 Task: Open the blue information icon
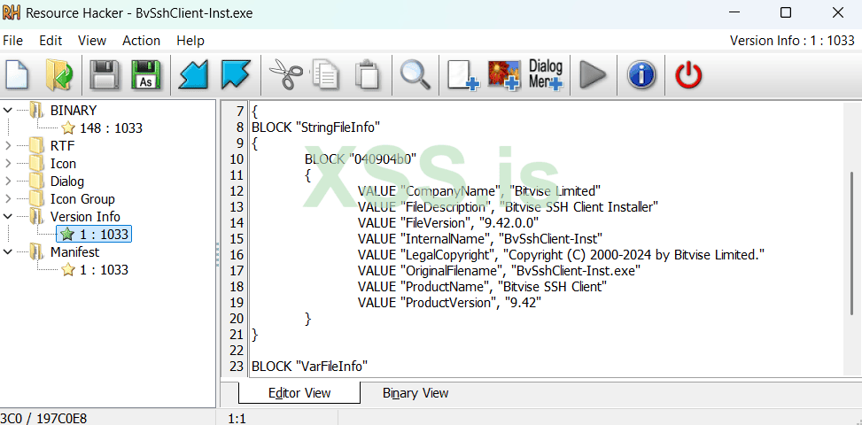coord(641,74)
